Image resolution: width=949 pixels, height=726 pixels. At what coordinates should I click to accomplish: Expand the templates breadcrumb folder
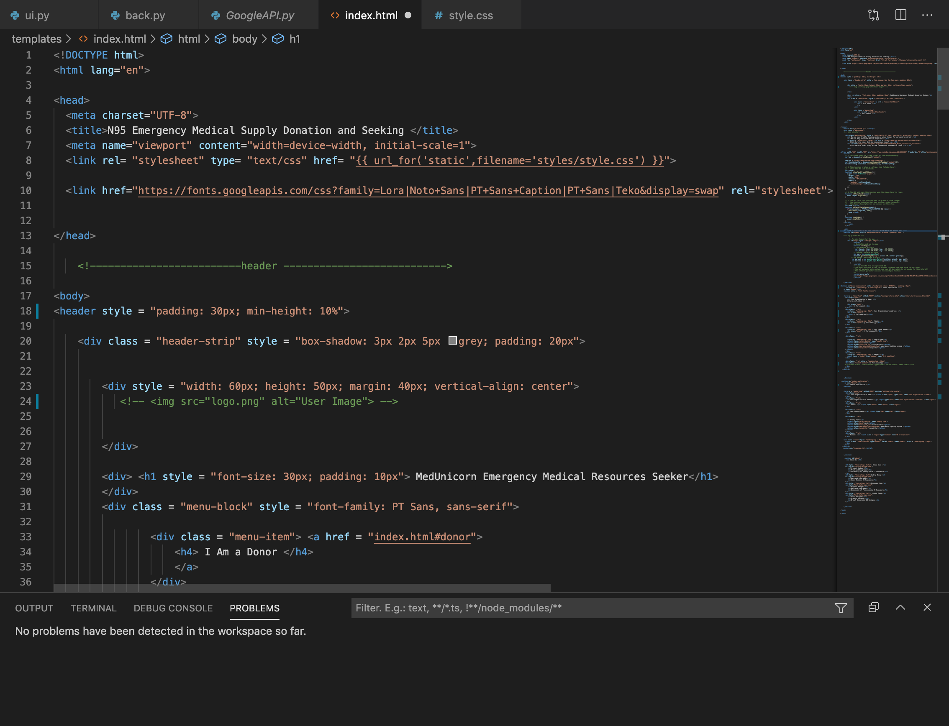tap(37, 39)
